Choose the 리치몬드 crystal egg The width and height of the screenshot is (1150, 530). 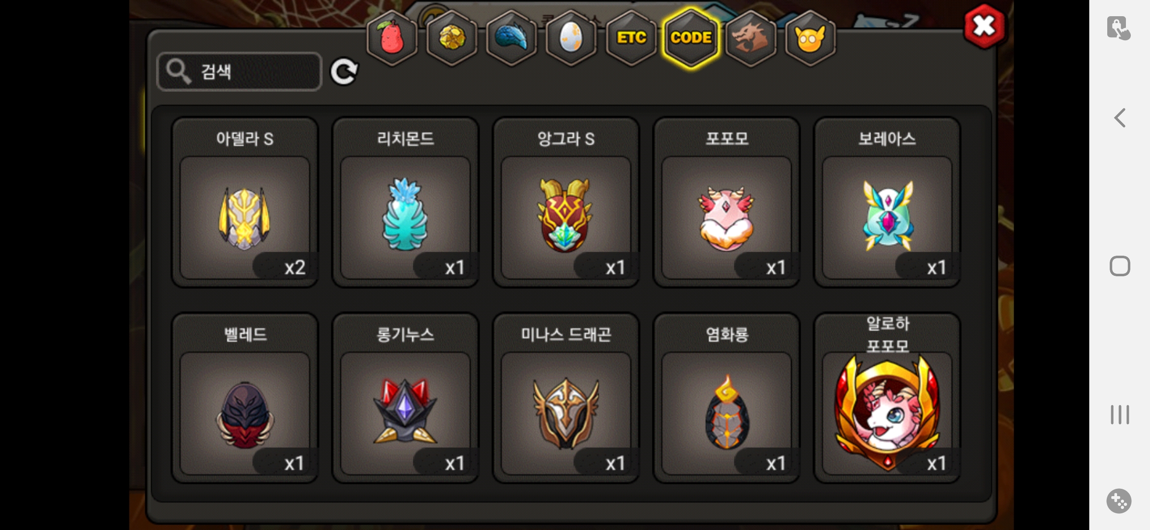point(405,202)
